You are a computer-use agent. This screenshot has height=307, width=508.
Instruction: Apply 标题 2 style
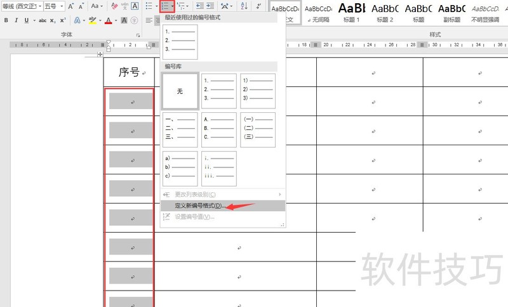coord(385,13)
